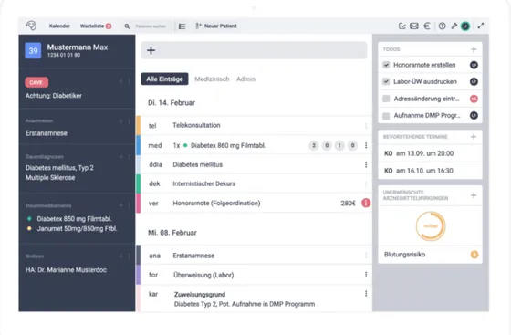Open the Warteliste menu item

(96, 26)
